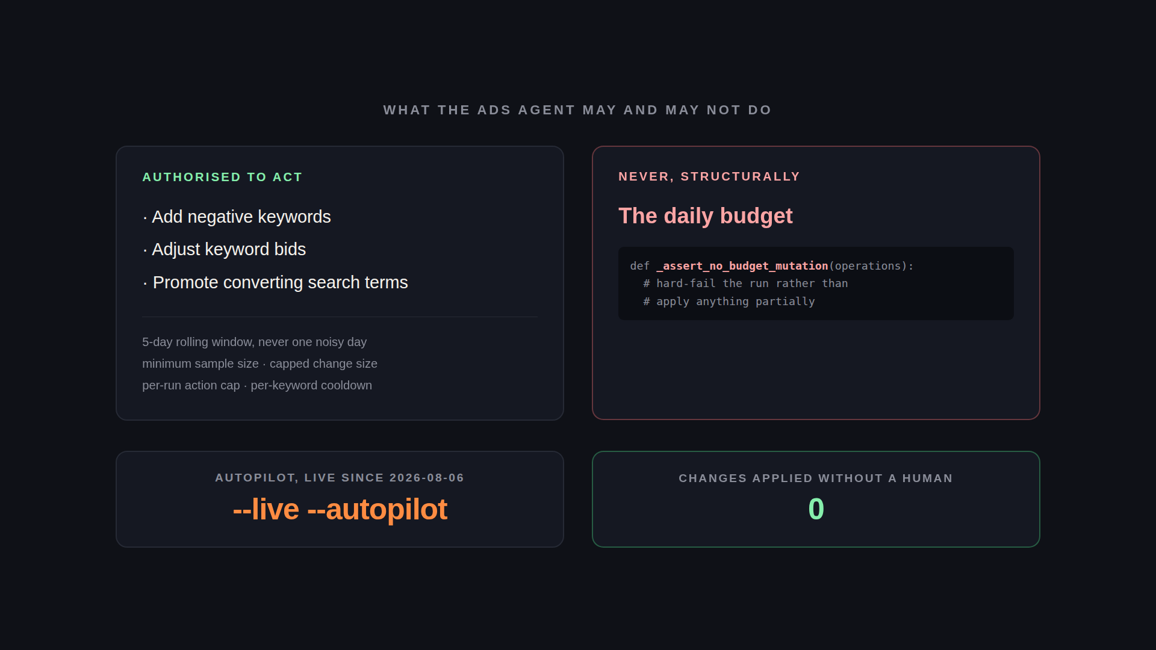Click 'CHANGES APPLIED WITHOUT A HUMAN' label
This screenshot has width=1156, height=650.
[816, 478]
